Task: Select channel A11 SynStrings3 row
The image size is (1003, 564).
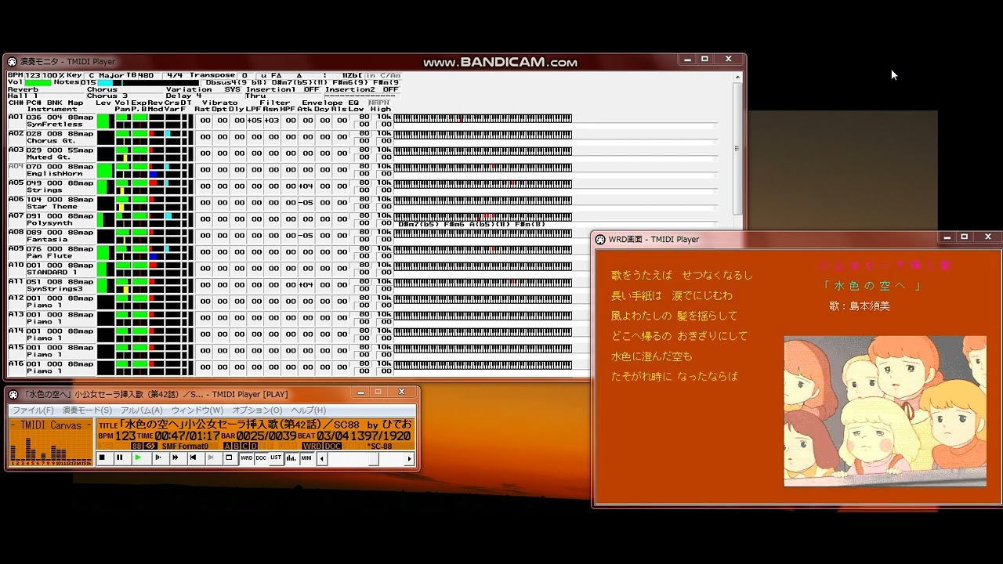Action: pyautogui.click(x=52, y=285)
